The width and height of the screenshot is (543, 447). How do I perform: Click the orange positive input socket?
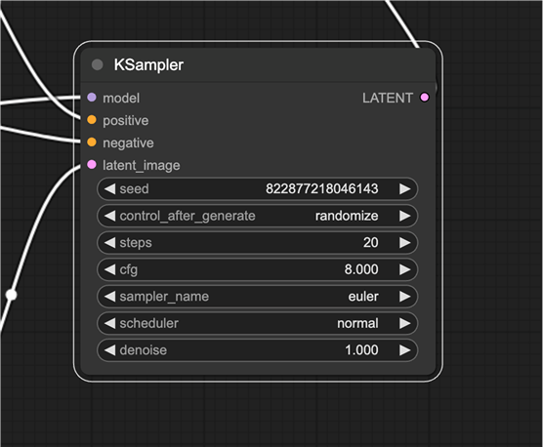92,120
